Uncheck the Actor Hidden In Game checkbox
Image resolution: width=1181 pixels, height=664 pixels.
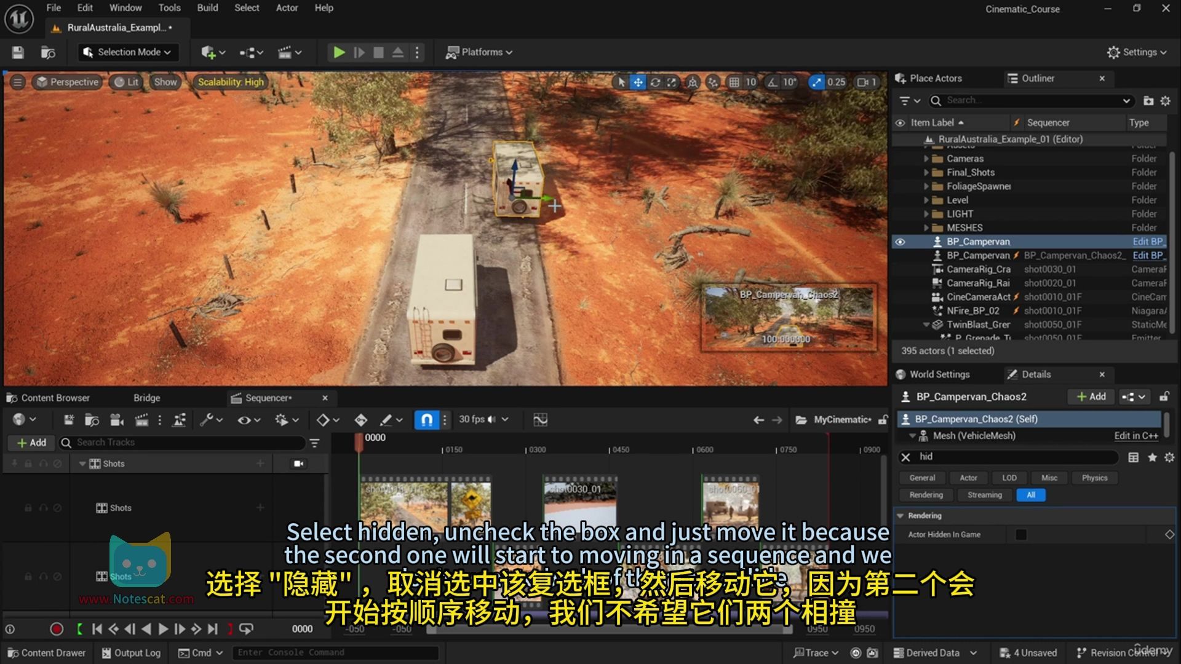pos(1021,534)
